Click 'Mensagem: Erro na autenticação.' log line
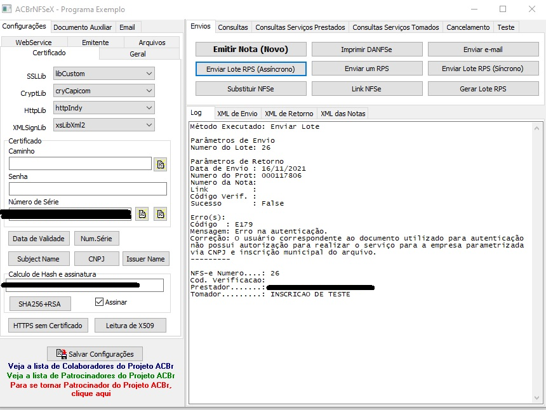 (x=259, y=231)
